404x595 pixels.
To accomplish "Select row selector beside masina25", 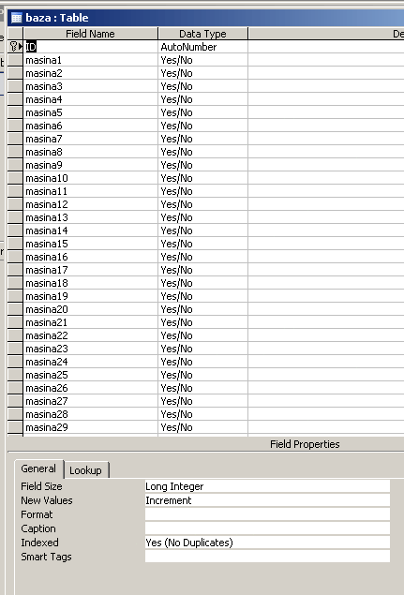I will click(15, 375).
